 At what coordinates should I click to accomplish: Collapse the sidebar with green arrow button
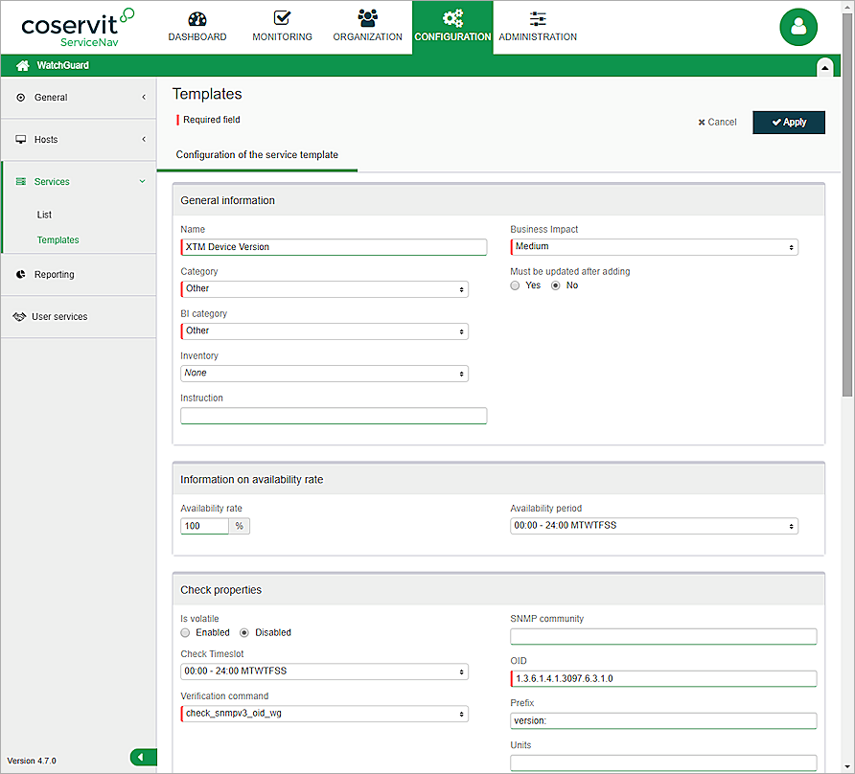click(x=142, y=758)
